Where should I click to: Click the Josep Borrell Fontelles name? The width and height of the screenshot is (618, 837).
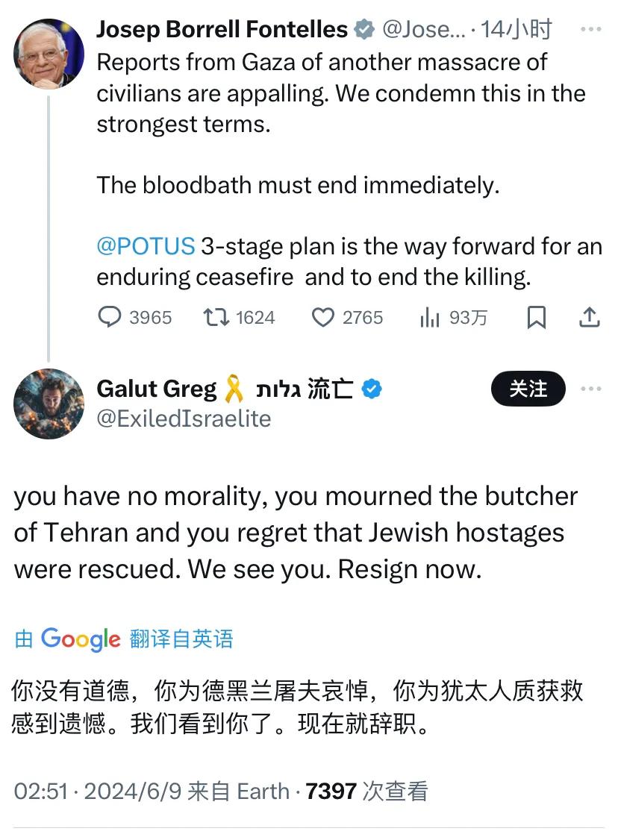[x=222, y=30]
